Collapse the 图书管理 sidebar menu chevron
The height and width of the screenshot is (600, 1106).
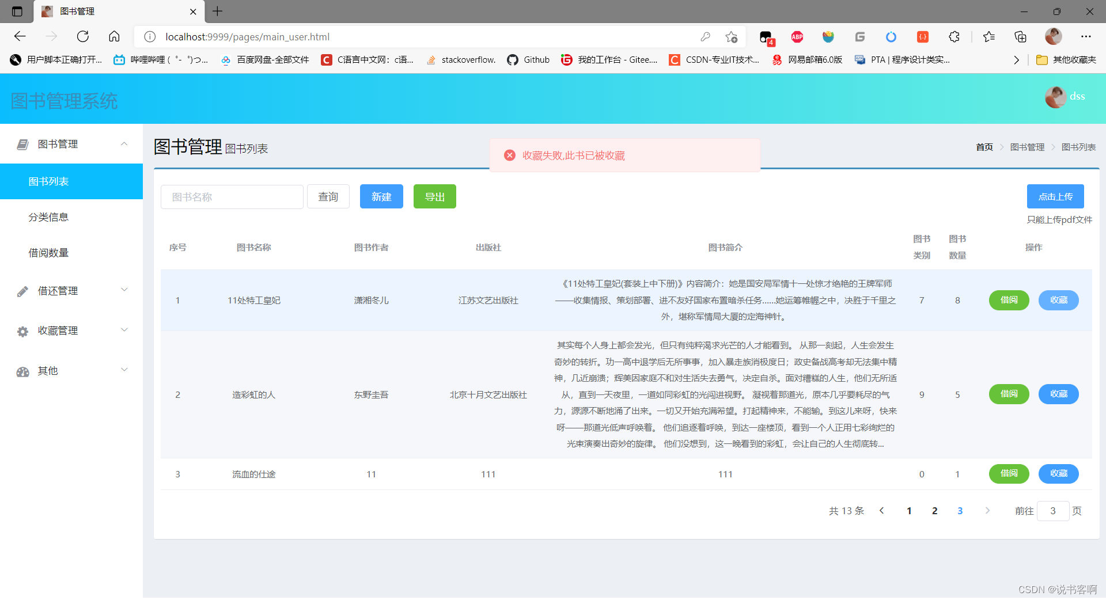point(124,144)
